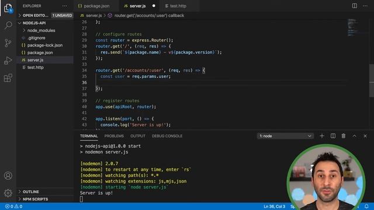Select server.js in explorer tree

(45, 60)
